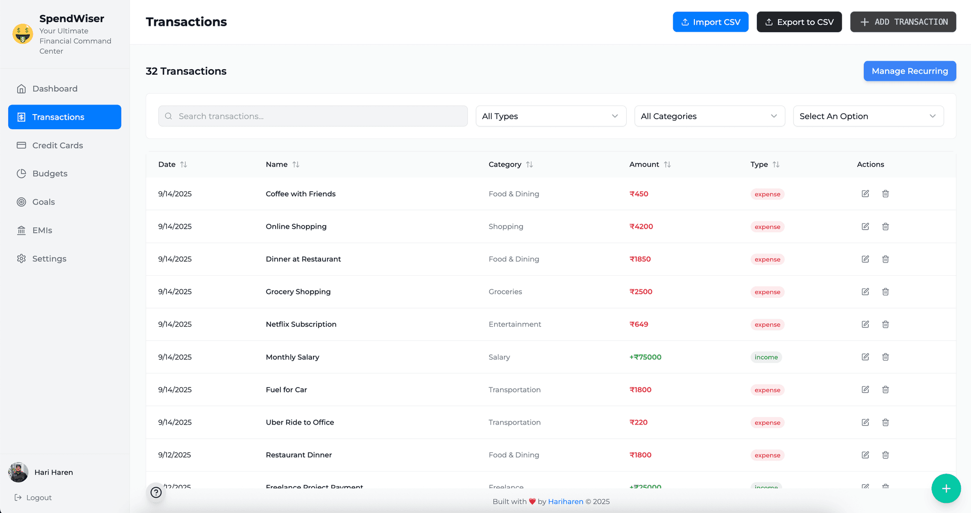The image size is (971, 513).
Task: Delete the Netflix Subscription transaction
Action: pyautogui.click(x=886, y=324)
